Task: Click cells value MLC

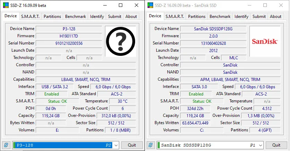Action: point(234,58)
